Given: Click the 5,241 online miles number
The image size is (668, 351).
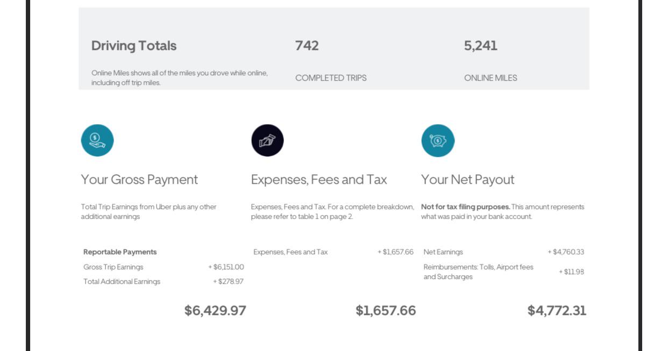Looking at the screenshot, I should (x=480, y=46).
